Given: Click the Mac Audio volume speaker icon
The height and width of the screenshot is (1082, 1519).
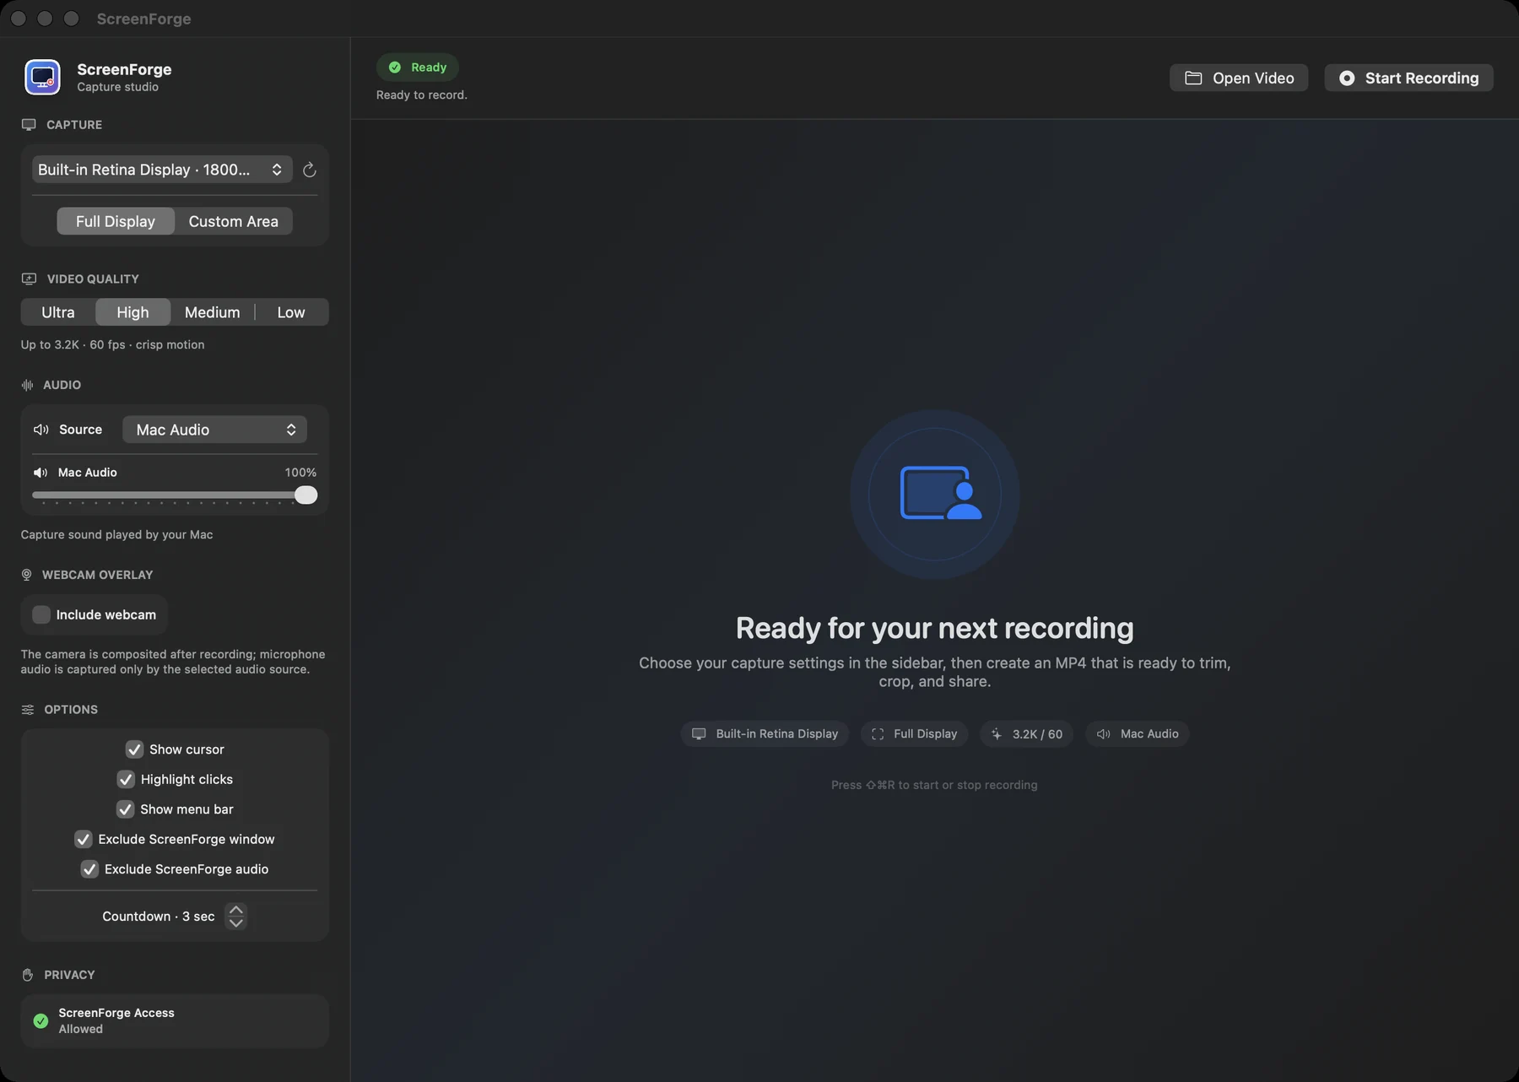Looking at the screenshot, I should (x=41, y=473).
